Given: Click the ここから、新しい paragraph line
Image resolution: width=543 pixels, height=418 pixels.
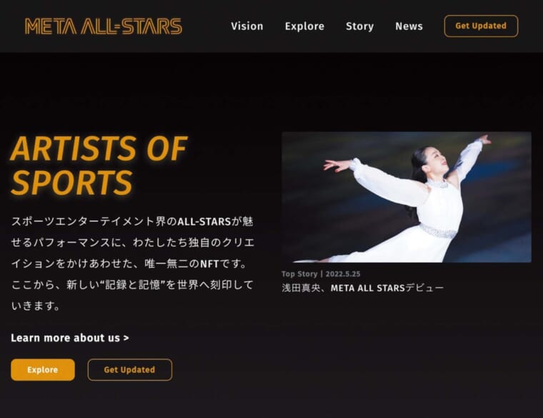Looking at the screenshot, I should [132, 285].
